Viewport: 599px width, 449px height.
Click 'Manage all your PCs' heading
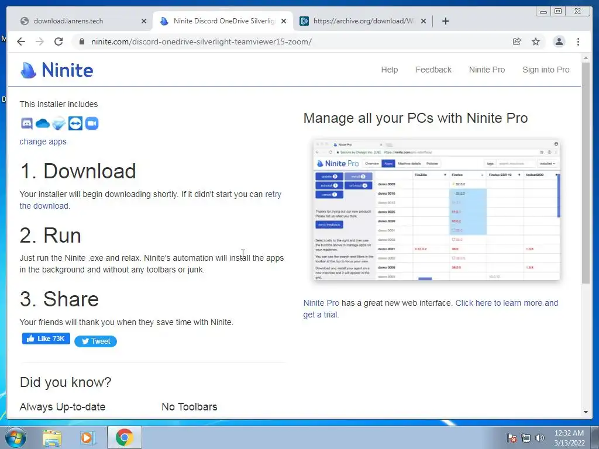(x=416, y=118)
